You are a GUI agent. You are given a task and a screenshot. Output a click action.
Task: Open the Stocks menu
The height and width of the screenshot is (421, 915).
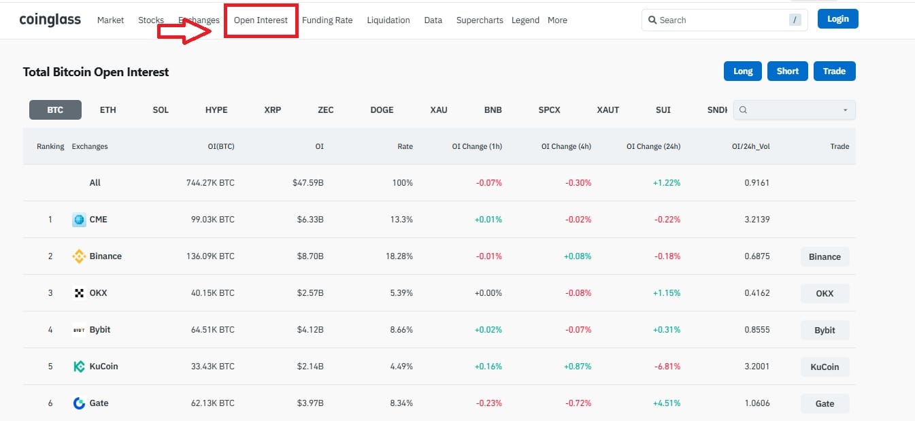click(x=151, y=20)
